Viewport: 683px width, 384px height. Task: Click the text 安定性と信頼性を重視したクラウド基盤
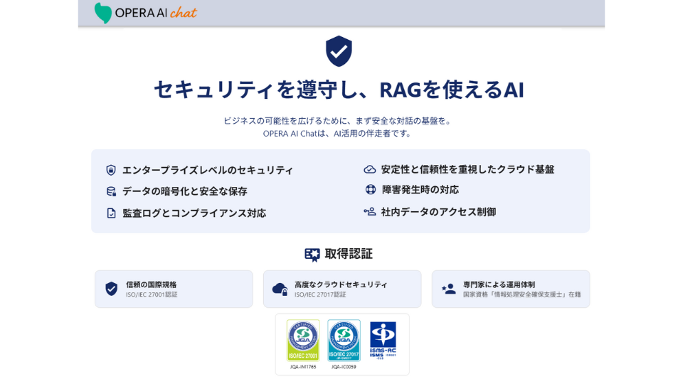pos(468,169)
